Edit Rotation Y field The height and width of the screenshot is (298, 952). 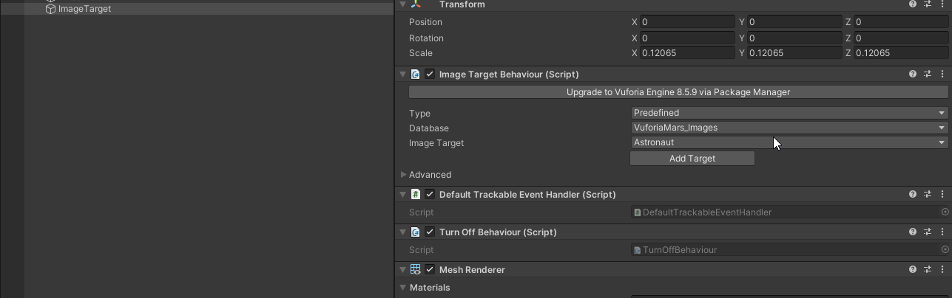coord(794,38)
